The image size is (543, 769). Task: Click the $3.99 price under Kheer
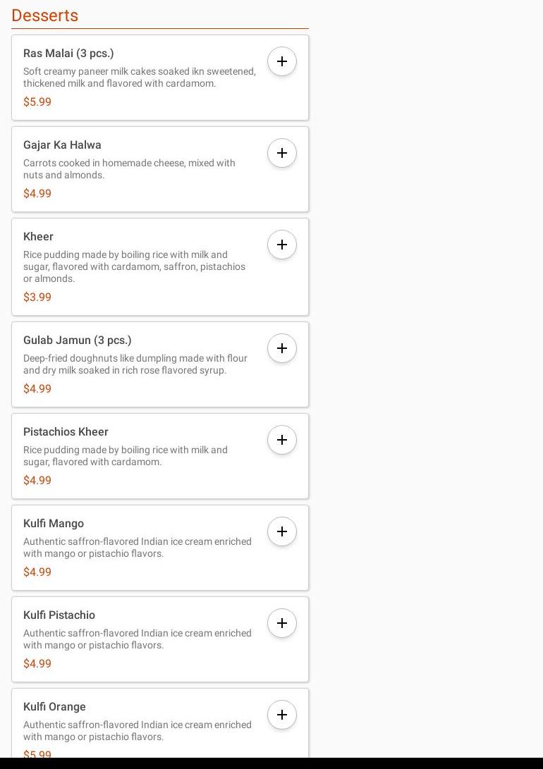point(37,297)
